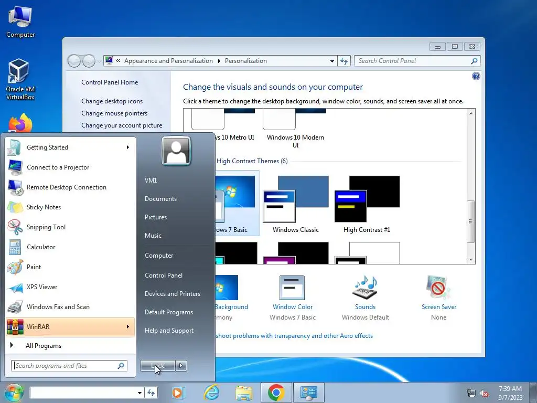Click muted volume tray icon
This screenshot has width=537, height=403.
pyautogui.click(x=484, y=394)
